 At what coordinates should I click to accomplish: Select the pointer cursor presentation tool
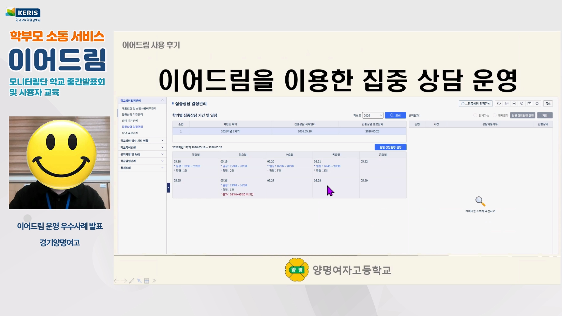tap(139, 281)
